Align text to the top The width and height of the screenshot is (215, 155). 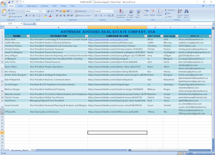(x=57, y=11)
